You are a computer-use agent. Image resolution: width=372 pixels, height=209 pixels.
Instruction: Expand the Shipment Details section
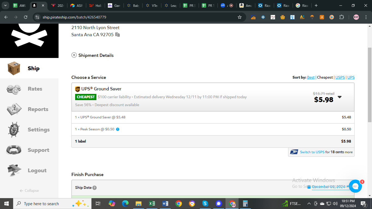pos(93,55)
